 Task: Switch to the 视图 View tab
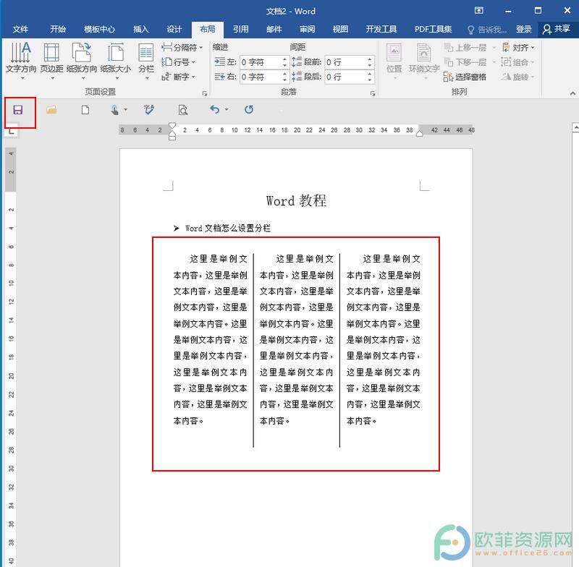pos(340,29)
